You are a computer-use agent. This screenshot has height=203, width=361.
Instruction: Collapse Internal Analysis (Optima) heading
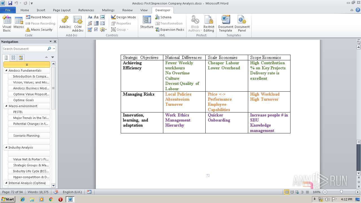click(x=6, y=183)
